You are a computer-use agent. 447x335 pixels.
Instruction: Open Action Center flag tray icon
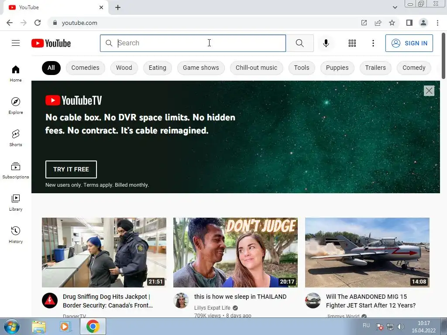coord(379,327)
